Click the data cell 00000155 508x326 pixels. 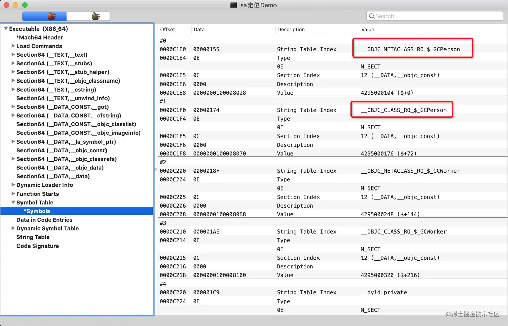206,49
